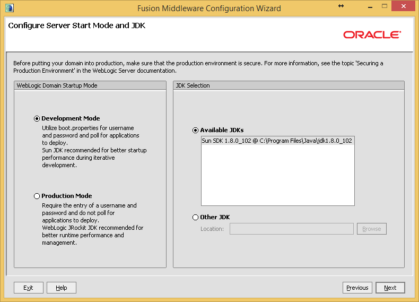Click the Browse button

tap(371, 229)
